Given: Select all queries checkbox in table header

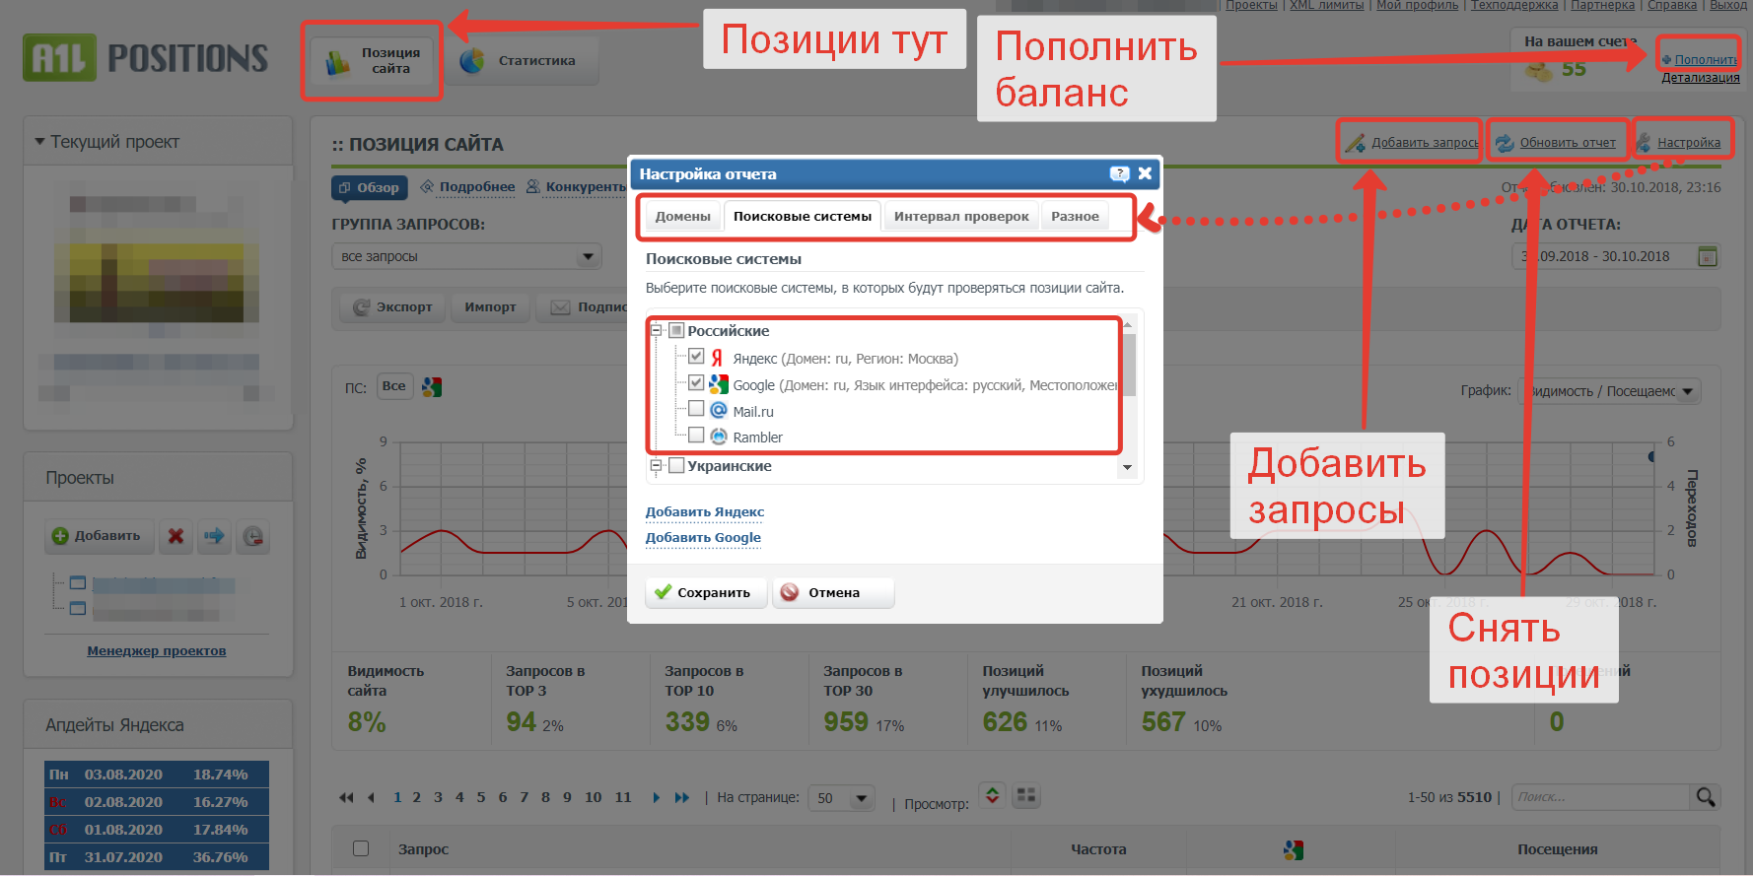Looking at the screenshot, I should 361,848.
